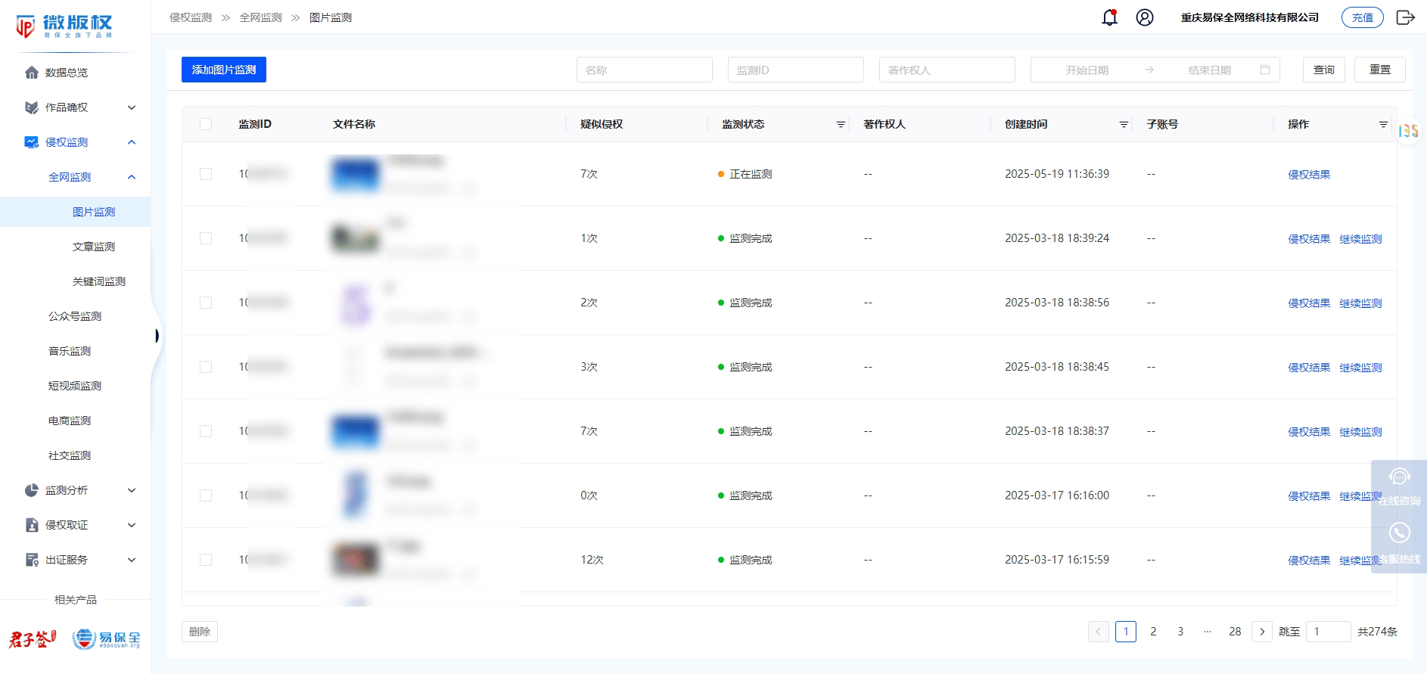This screenshot has height=674, width=1427.
Task: Go to 短视频监测 in the sidebar
Action: [x=75, y=386]
